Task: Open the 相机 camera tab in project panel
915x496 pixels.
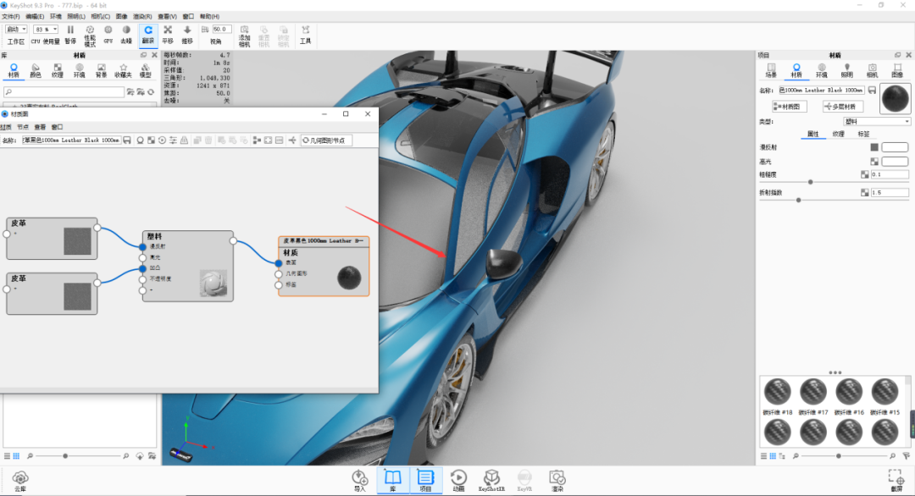Action: point(872,70)
